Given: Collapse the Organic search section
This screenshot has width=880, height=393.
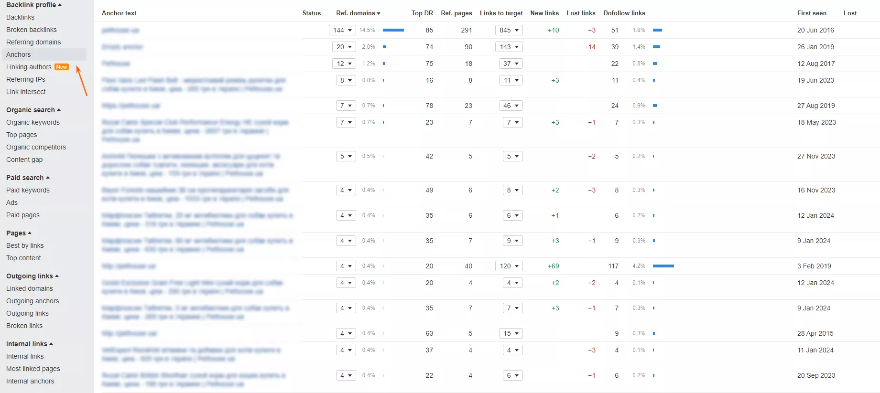Looking at the screenshot, I should pos(33,110).
